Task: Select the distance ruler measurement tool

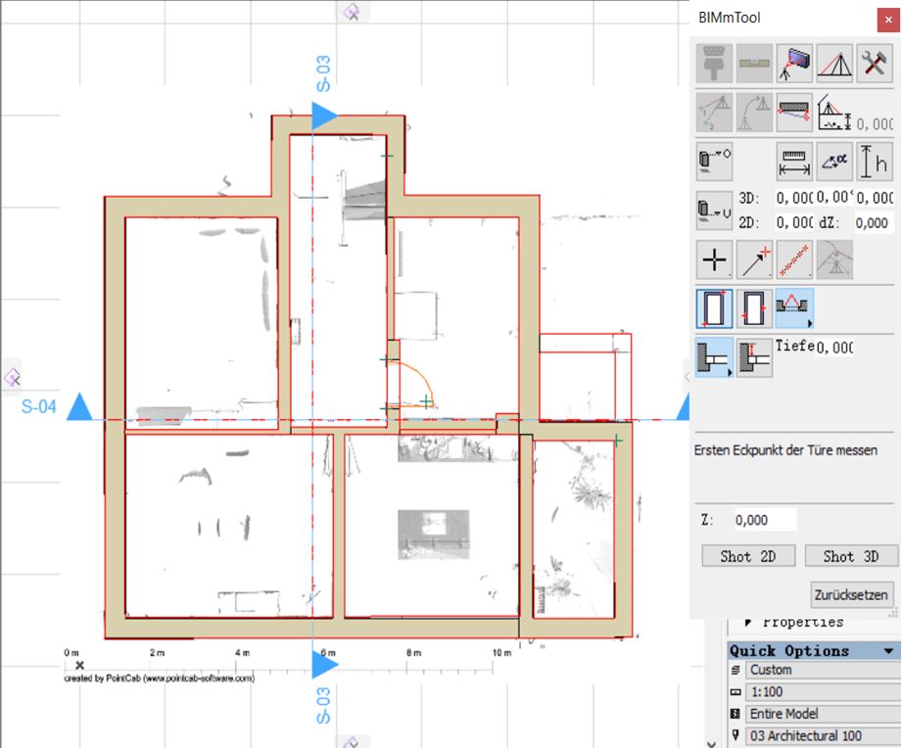Action: point(794,162)
